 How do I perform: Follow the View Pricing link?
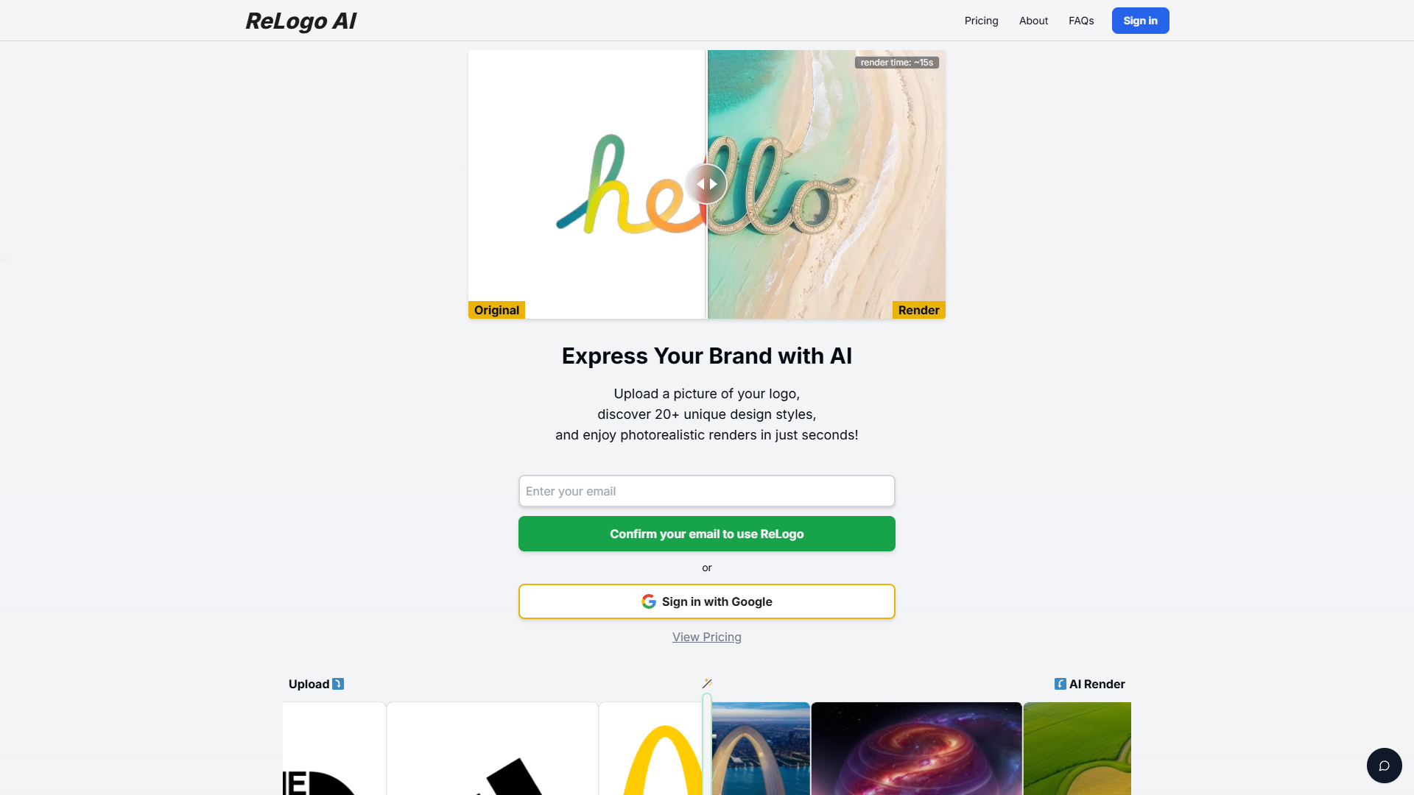707,637
